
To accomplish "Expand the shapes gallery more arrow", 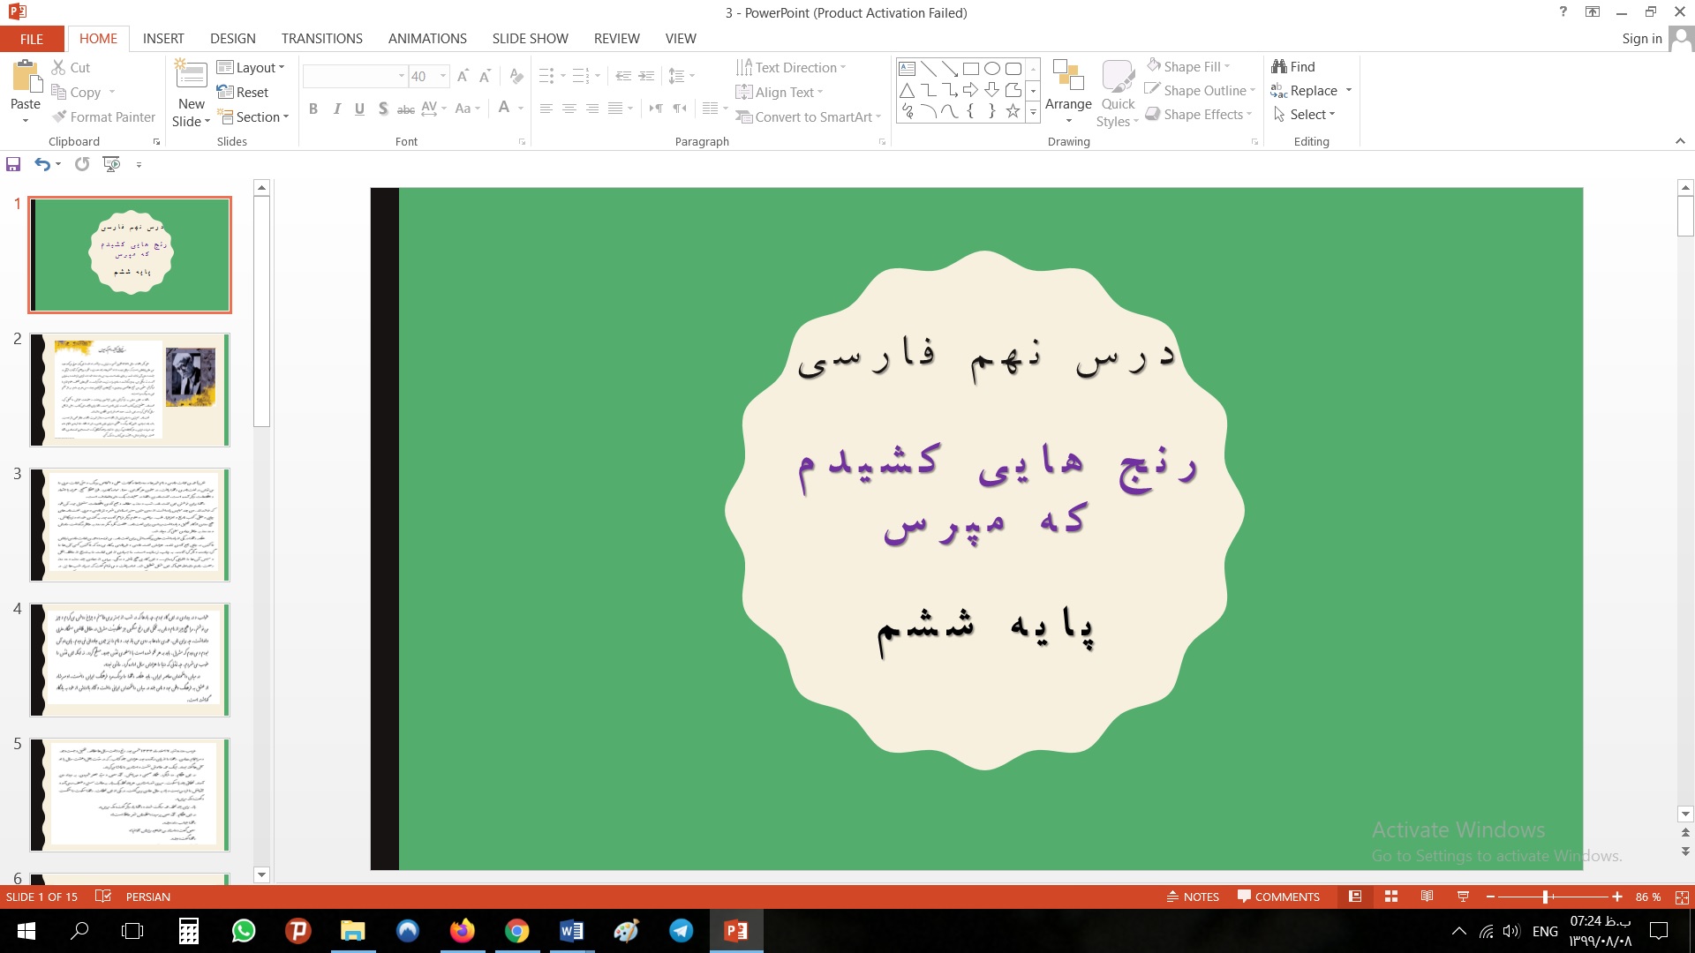I will pos(1033,112).
